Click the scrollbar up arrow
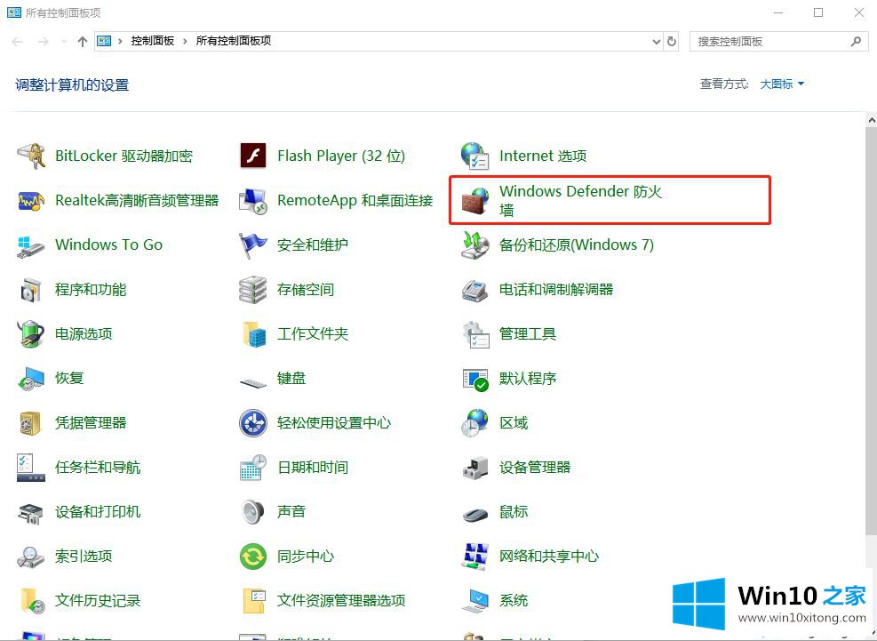This screenshot has width=877, height=641. coord(872,119)
